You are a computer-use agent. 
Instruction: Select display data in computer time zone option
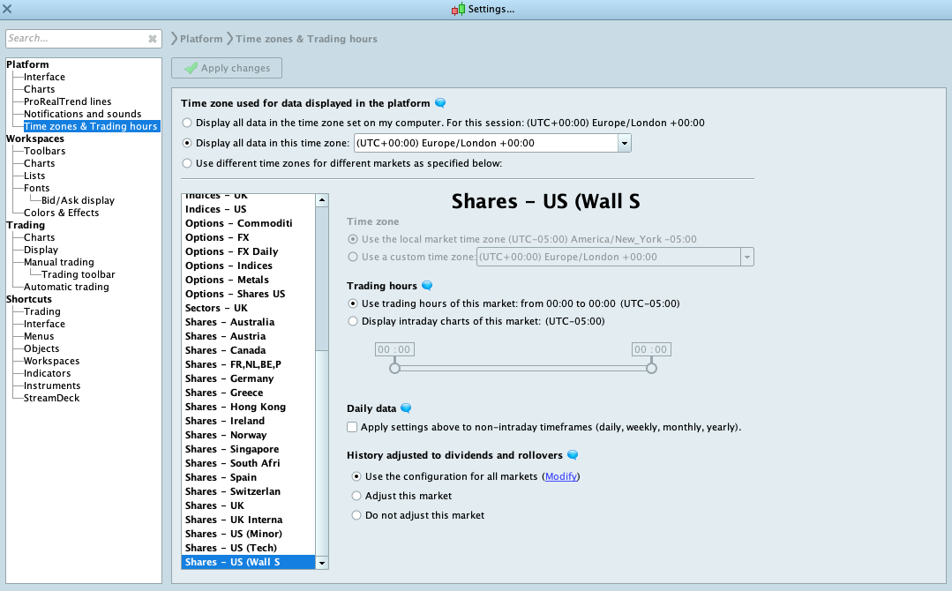[x=187, y=123]
